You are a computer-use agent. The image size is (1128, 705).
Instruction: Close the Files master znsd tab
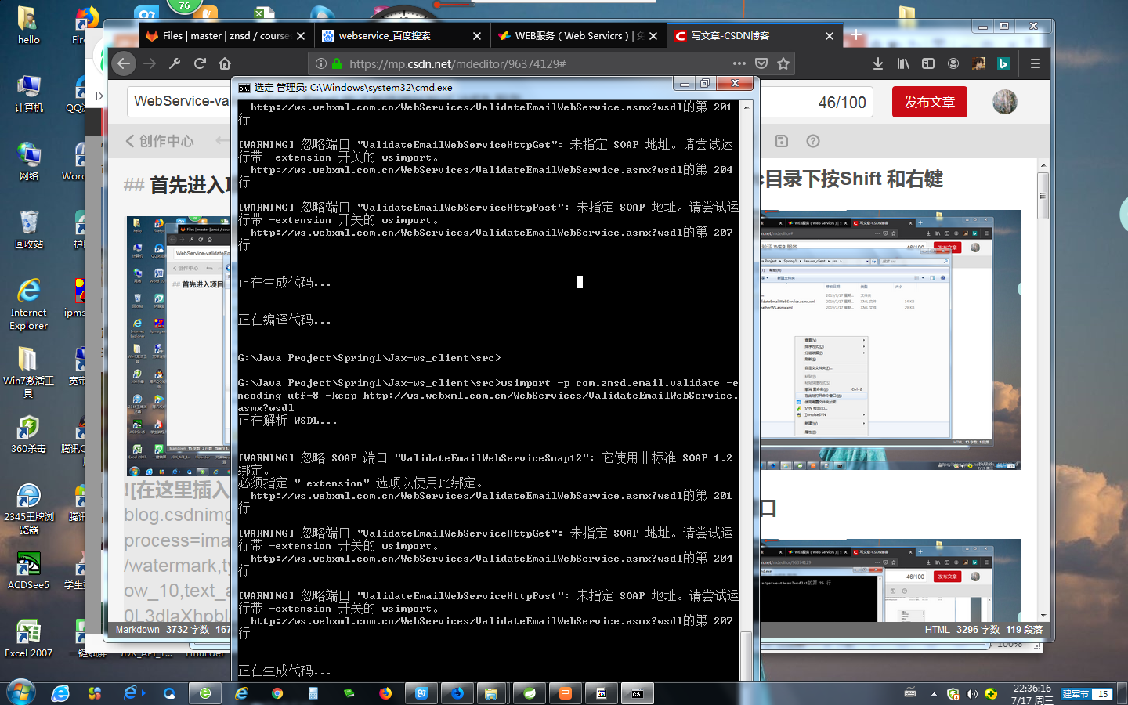(301, 36)
